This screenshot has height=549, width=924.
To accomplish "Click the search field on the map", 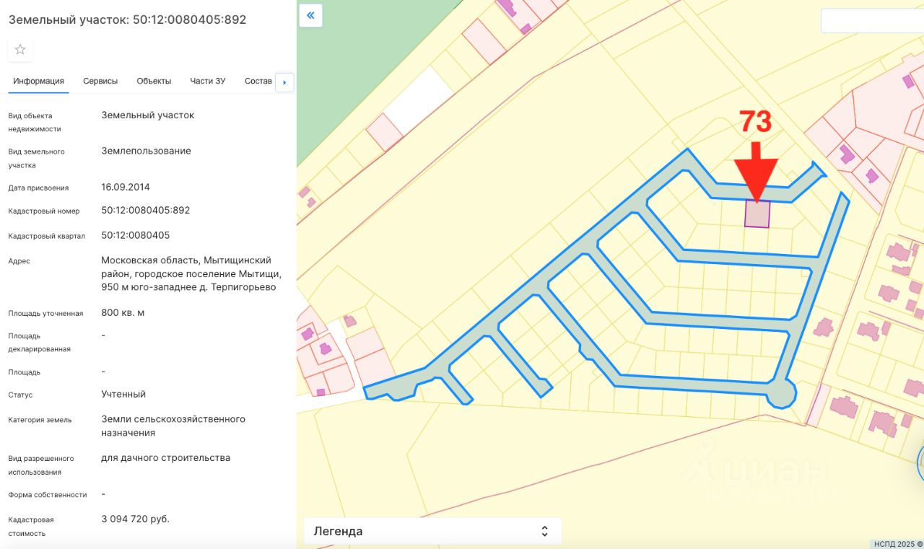I will [871, 21].
